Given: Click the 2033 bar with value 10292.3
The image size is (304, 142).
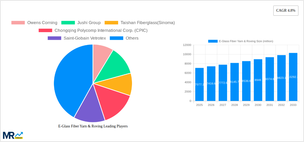Looking at the screenshot, I should [x=293, y=77].
